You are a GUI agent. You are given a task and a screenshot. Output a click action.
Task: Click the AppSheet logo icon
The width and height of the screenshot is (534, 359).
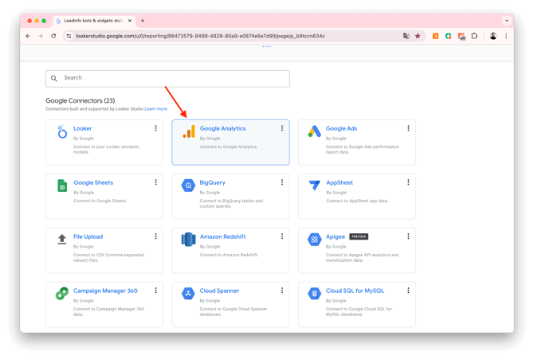click(315, 185)
